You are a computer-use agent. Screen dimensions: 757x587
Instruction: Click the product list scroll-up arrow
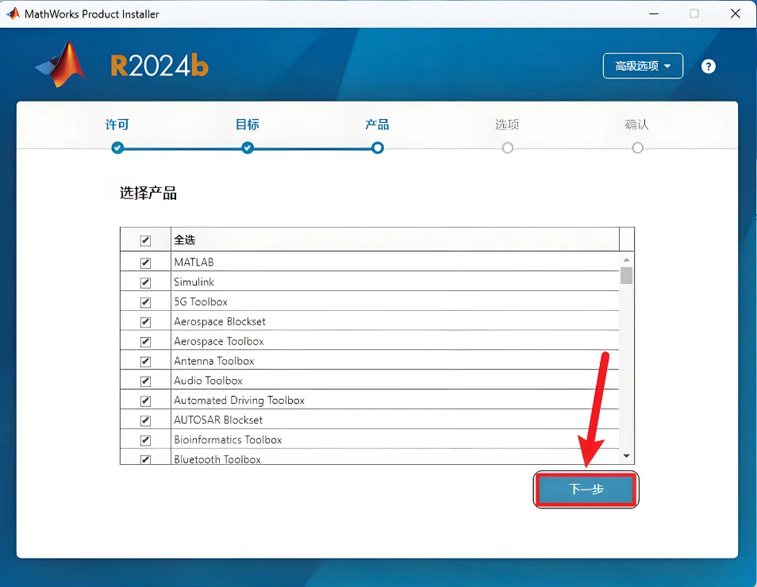[x=626, y=260]
